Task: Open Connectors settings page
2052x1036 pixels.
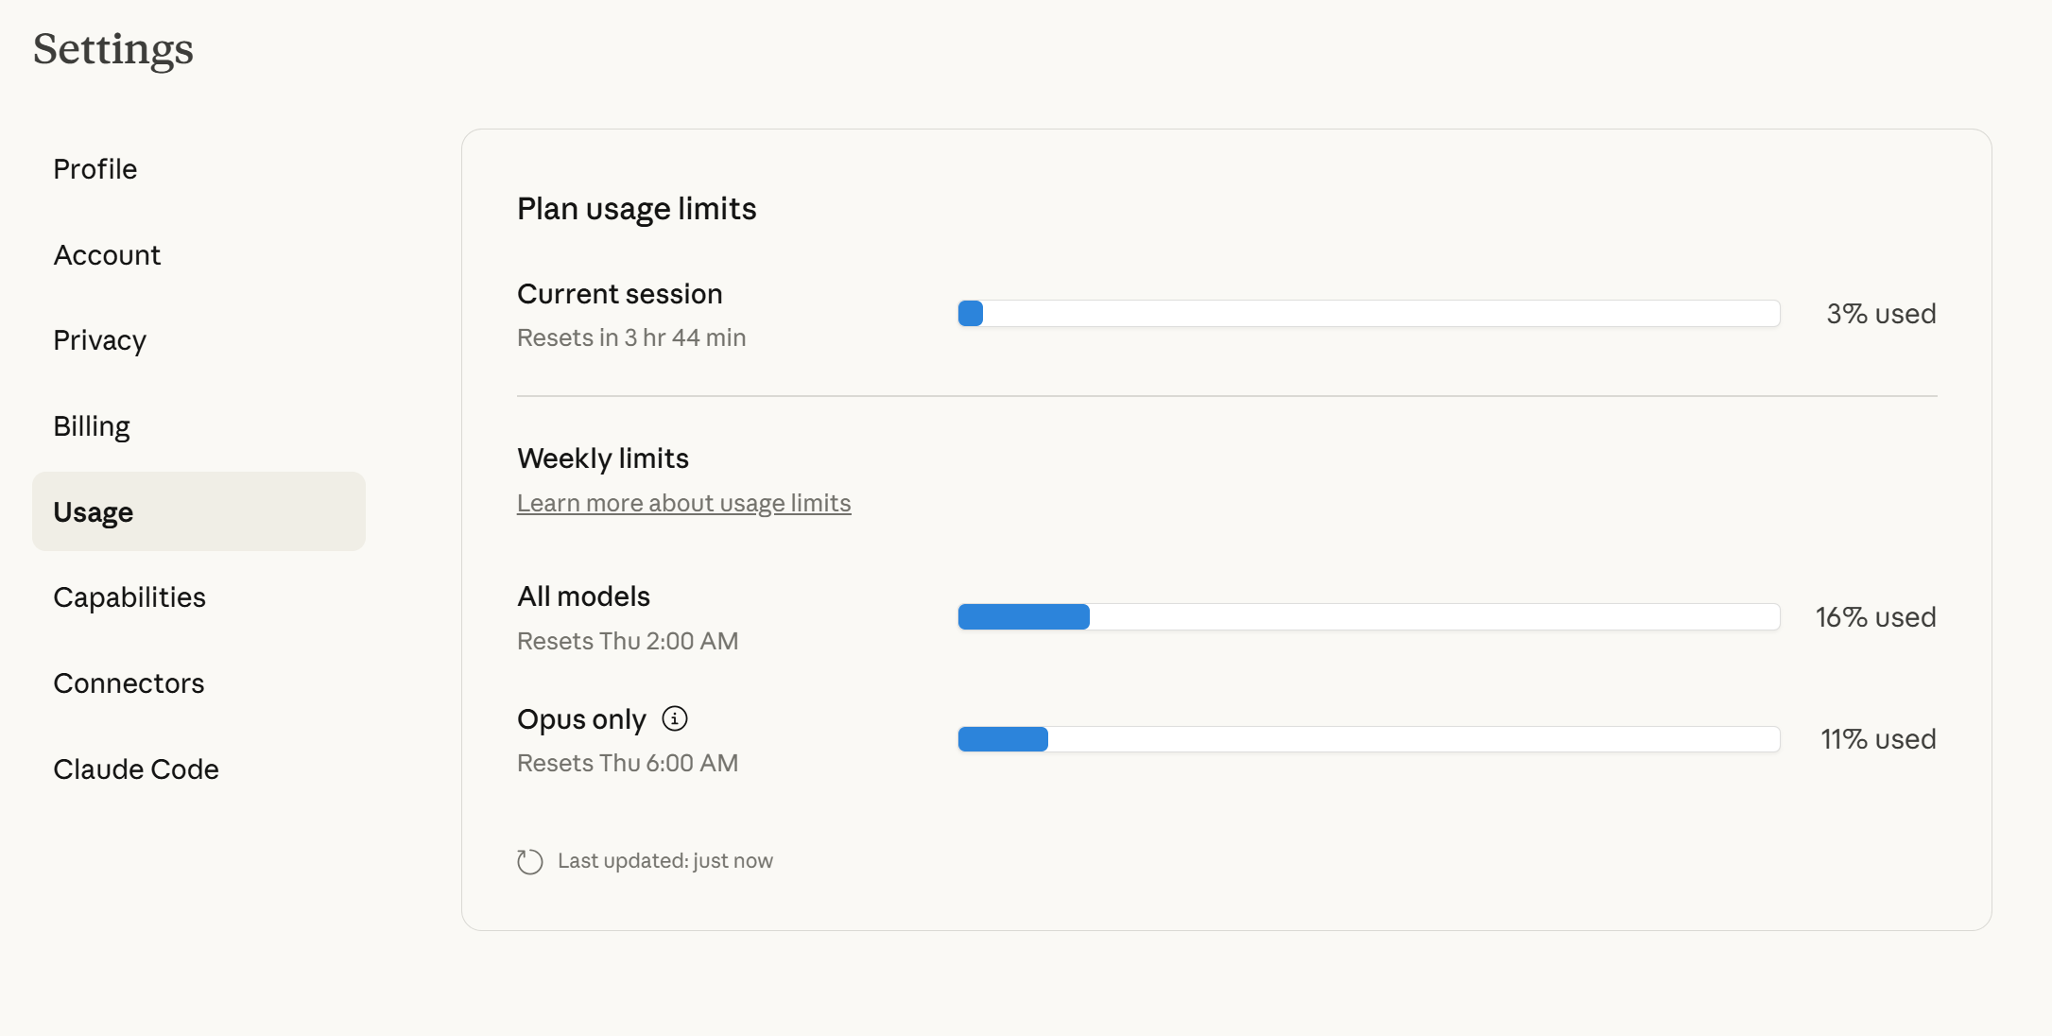Action: click(x=129, y=683)
